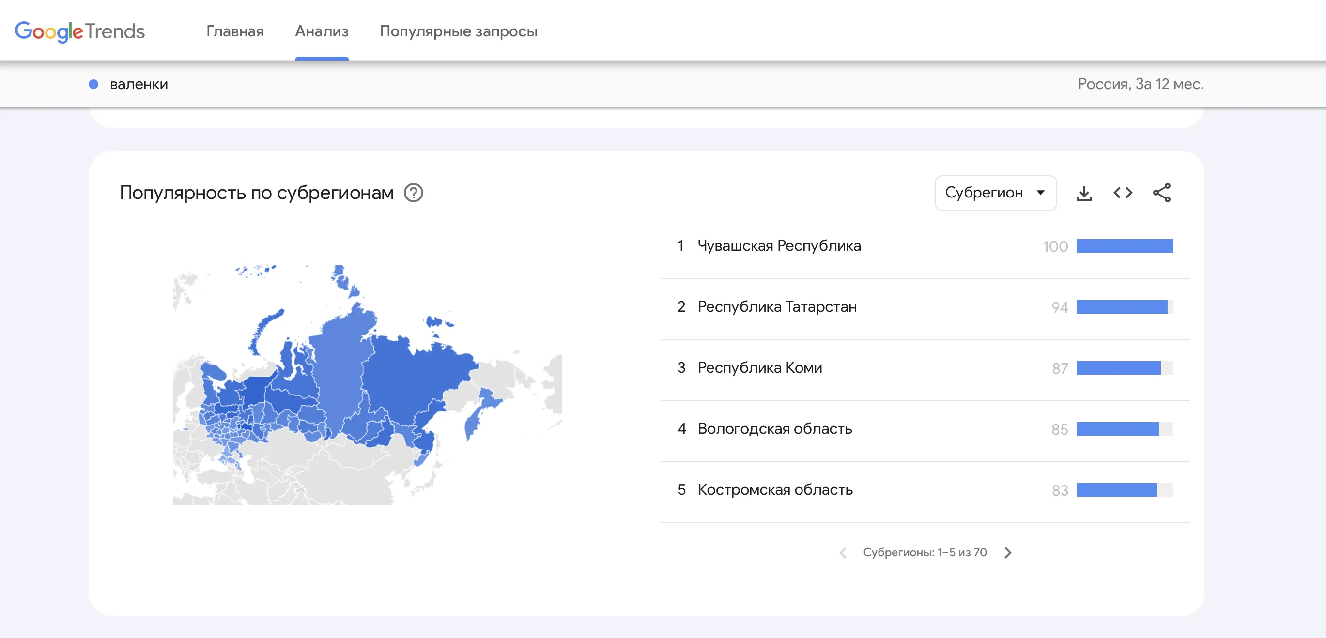
Task: Go to next subregions page
Action: point(1007,553)
